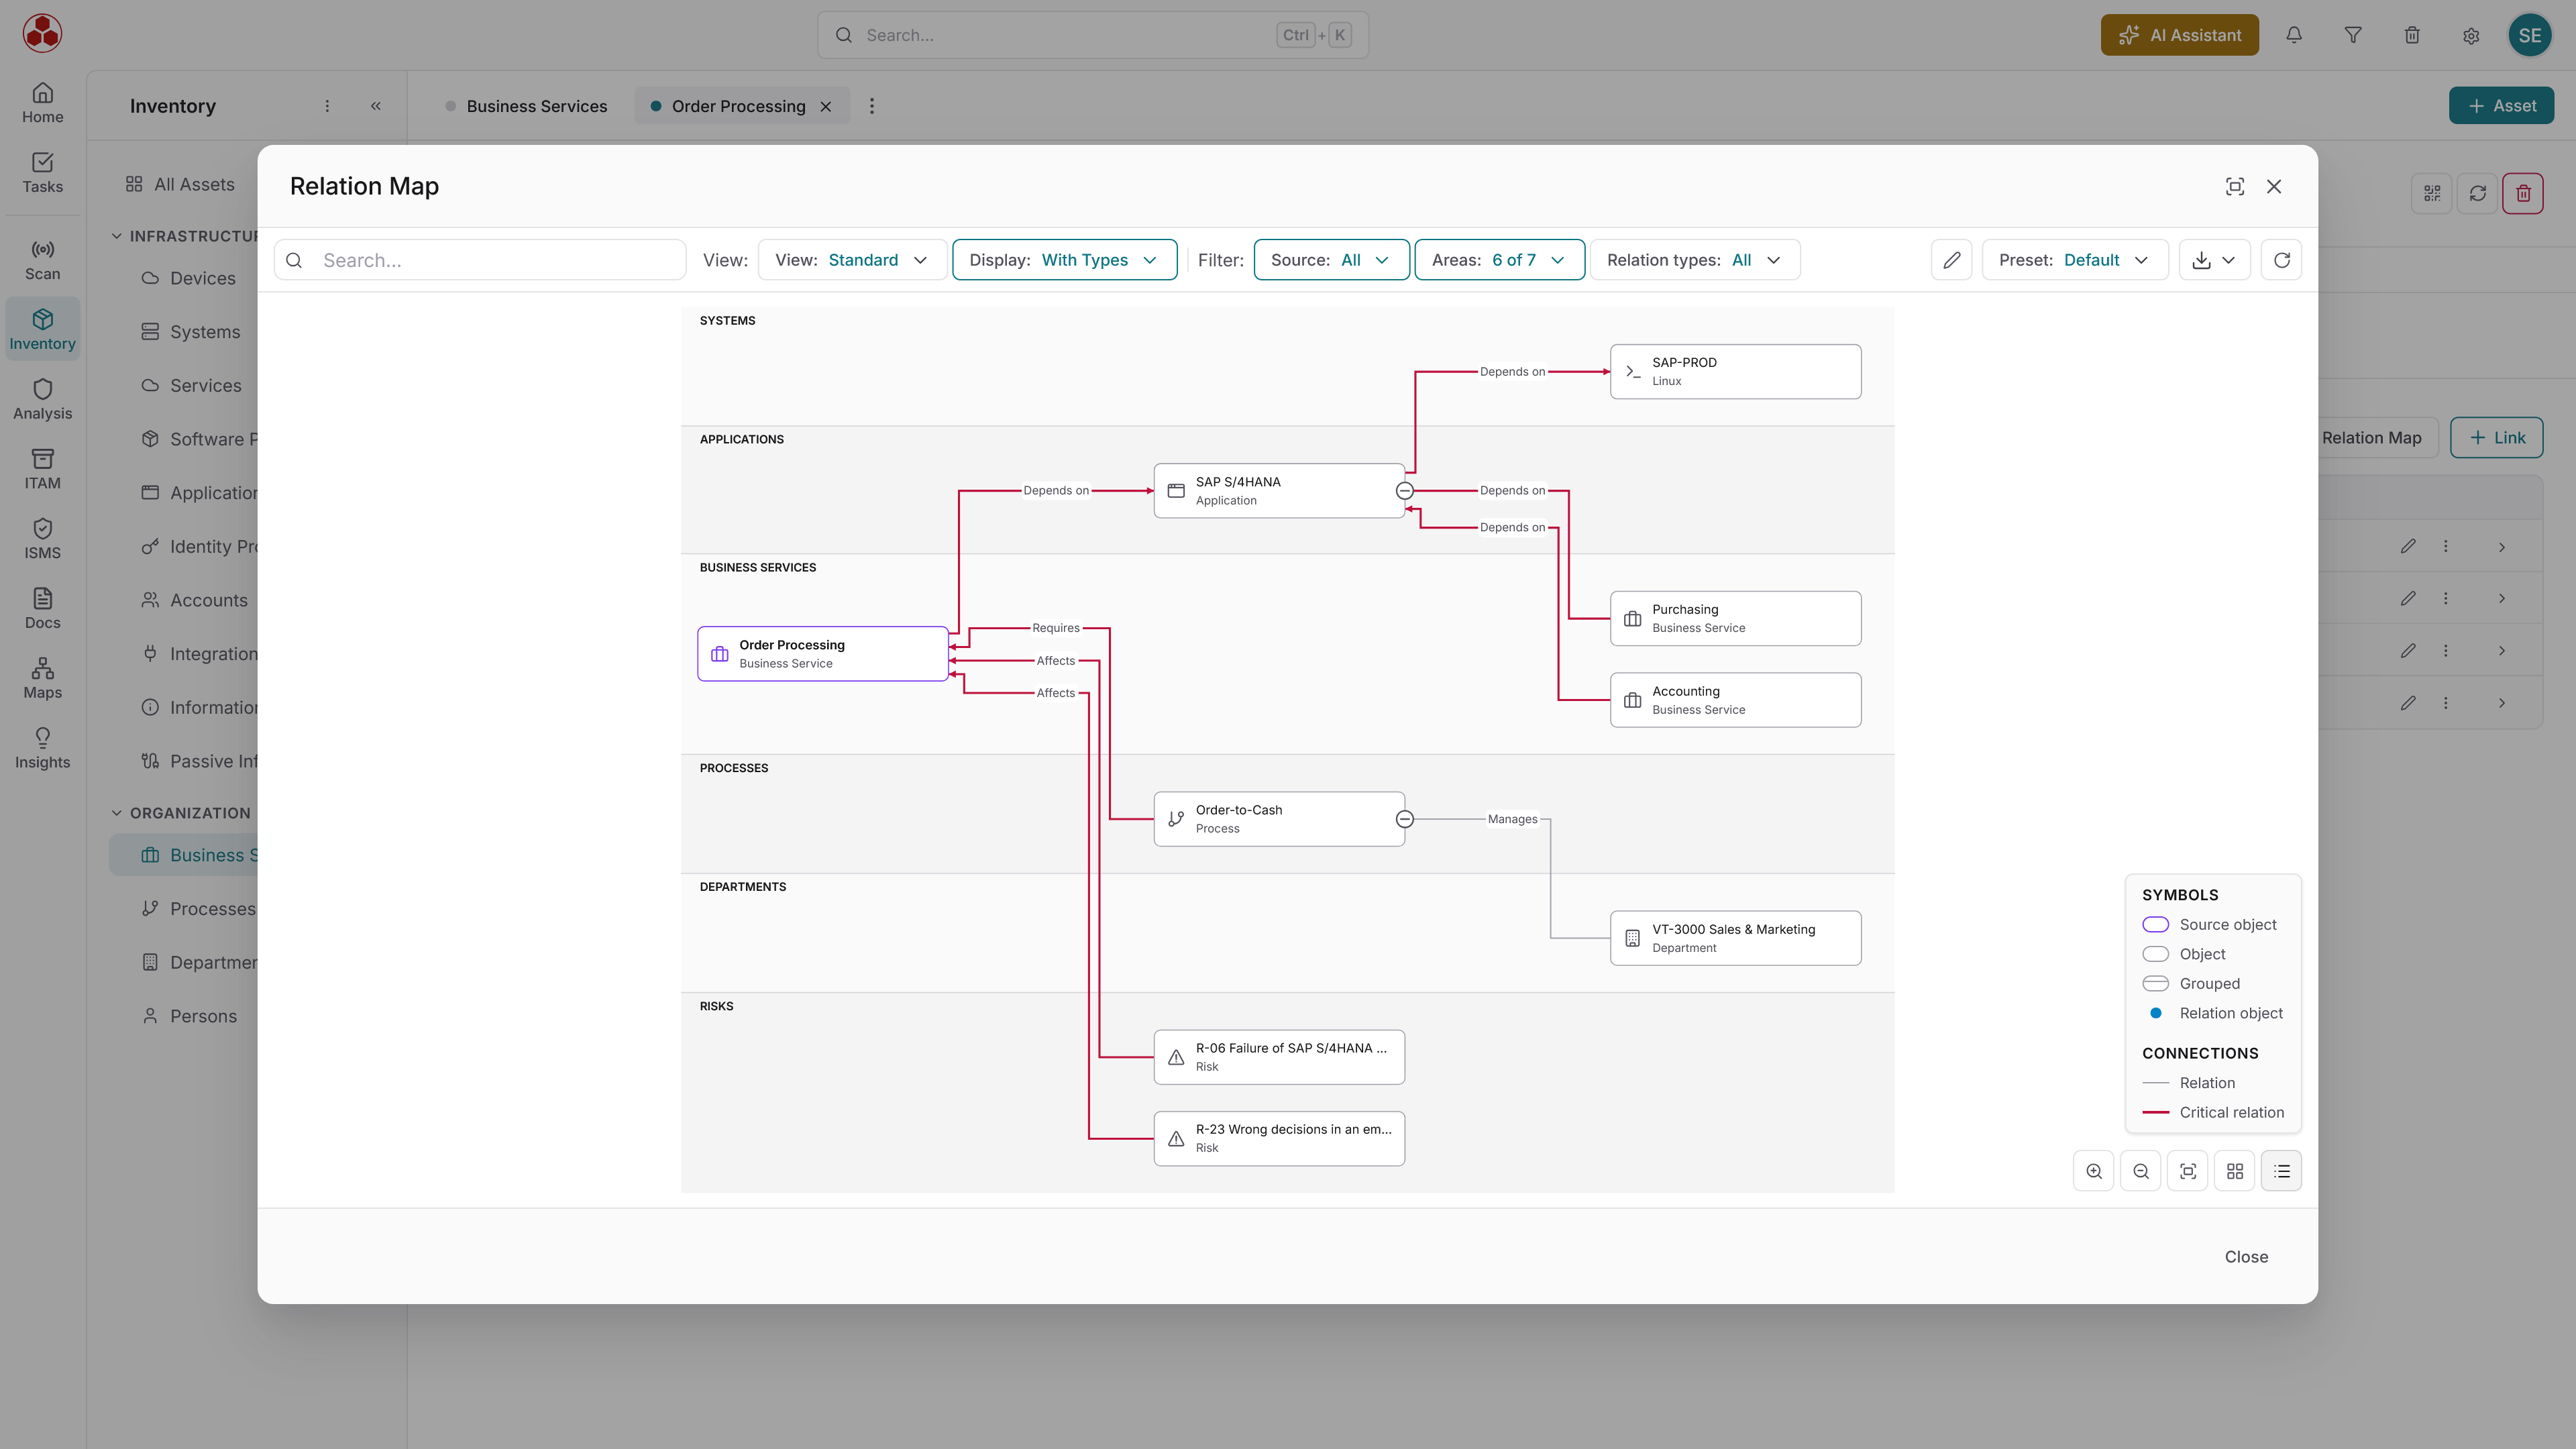This screenshot has width=2576, height=1449.
Task: Collapse the Inventory side panel
Action: (x=376, y=106)
